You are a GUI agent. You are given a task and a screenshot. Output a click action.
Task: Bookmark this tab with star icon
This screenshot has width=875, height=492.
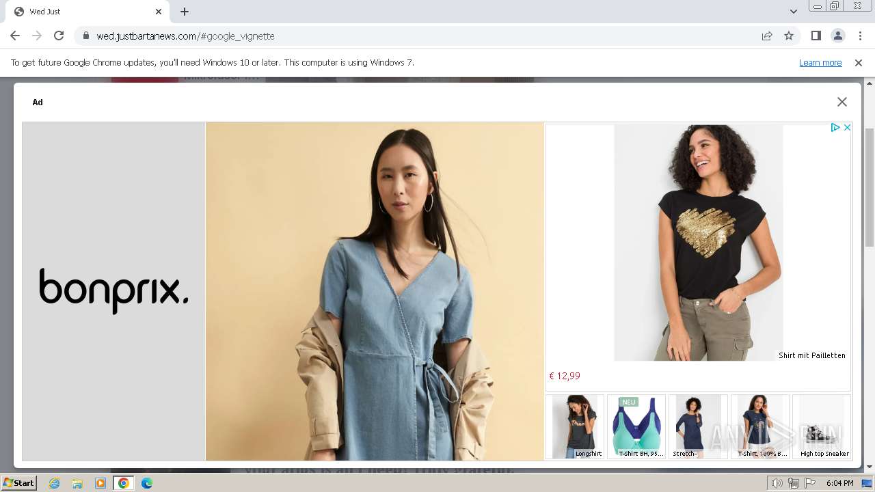(x=789, y=36)
